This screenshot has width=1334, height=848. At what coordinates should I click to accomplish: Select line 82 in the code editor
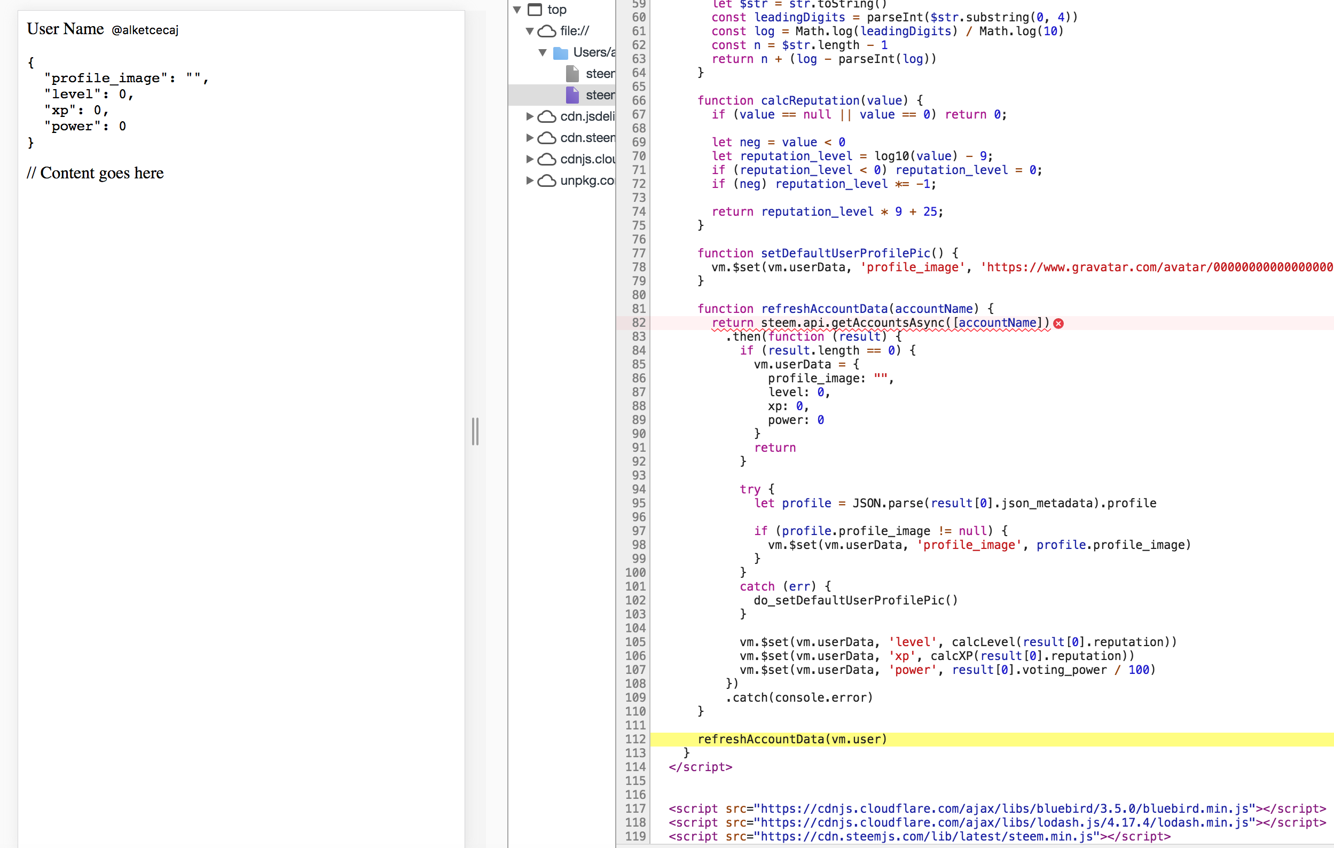point(638,323)
